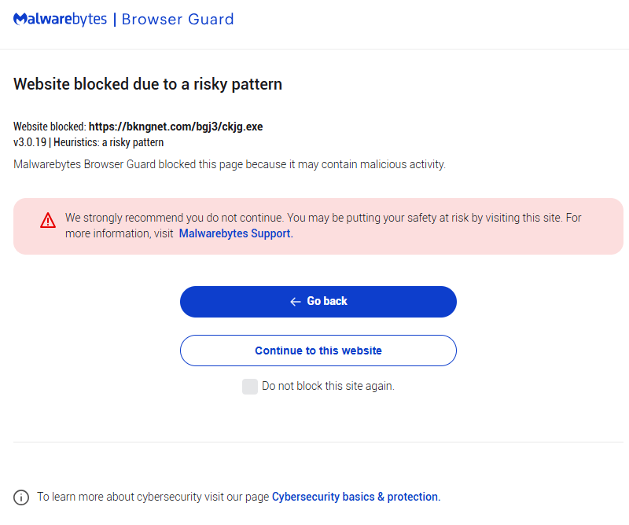Click the 'Do not block this site again.' label
Screen dimensions: 629x525
click(x=328, y=387)
